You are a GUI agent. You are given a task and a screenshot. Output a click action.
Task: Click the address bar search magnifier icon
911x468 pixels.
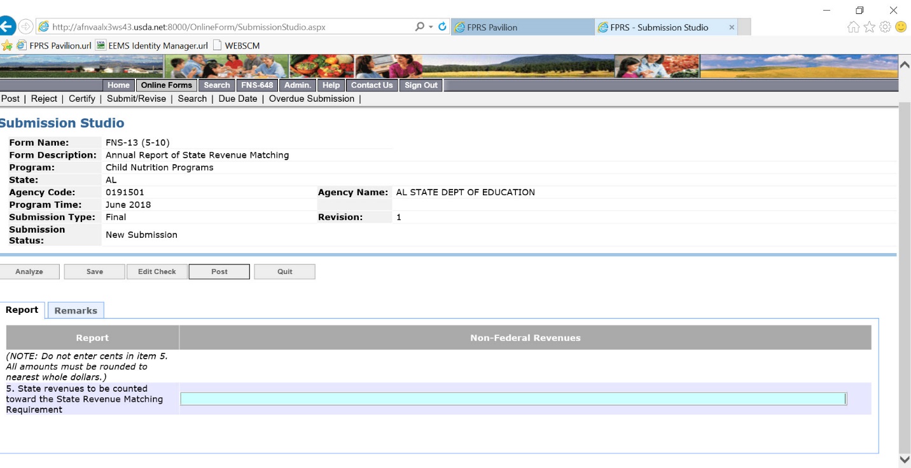click(419, 27)
